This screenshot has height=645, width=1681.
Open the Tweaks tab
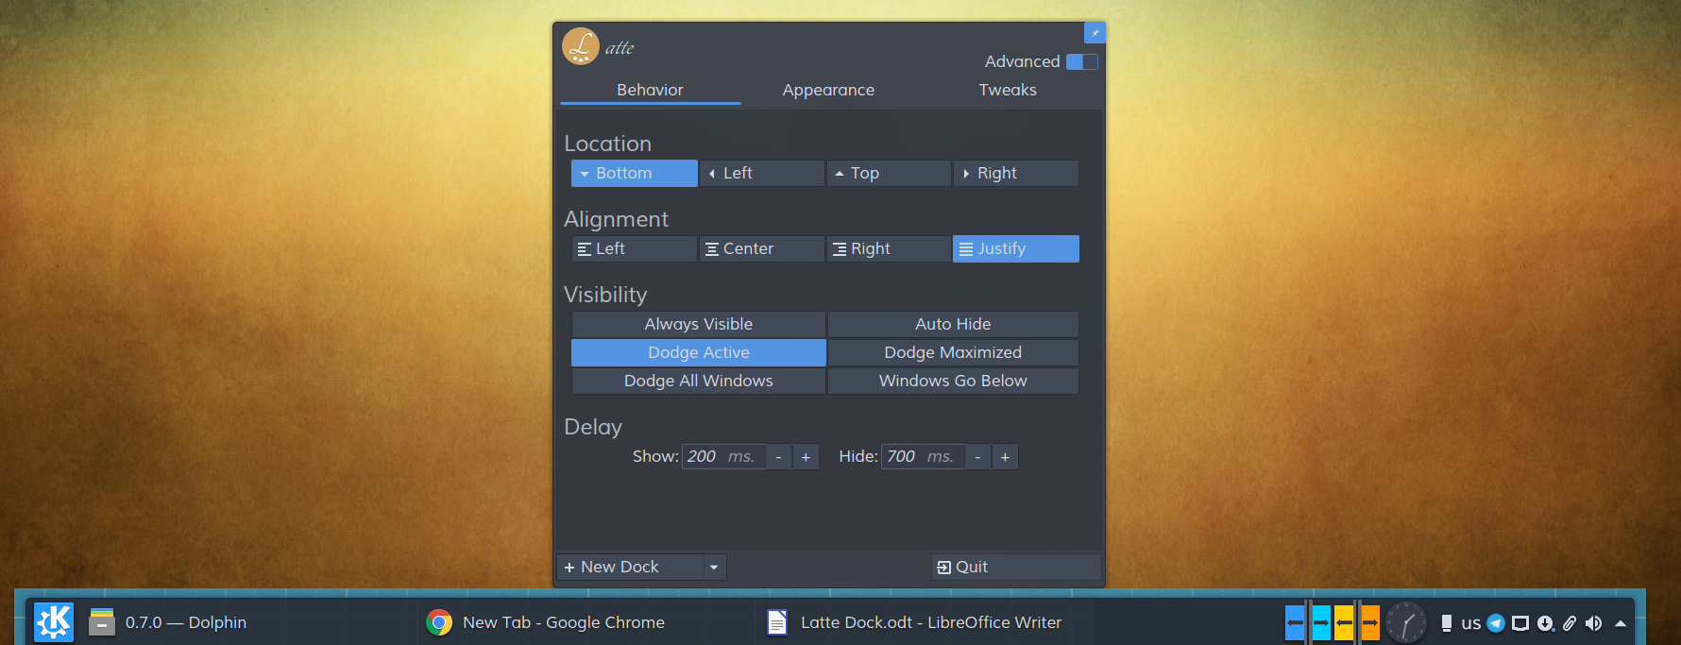tap(1008, 90)
